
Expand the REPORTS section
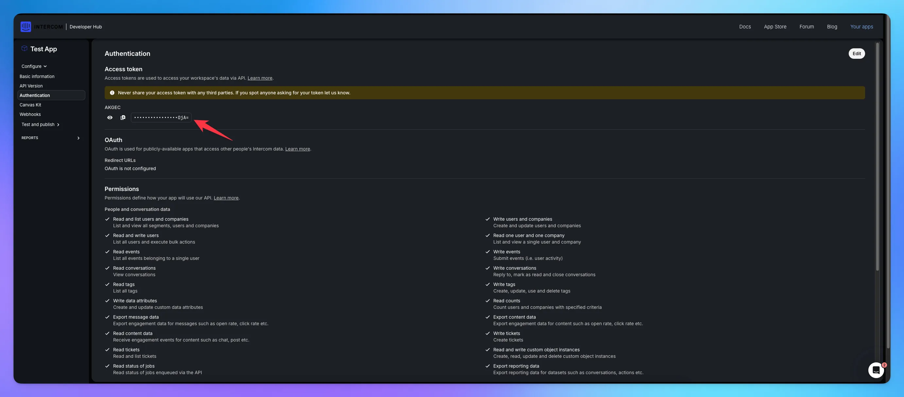pyautogui.click(x=51, y=138)
